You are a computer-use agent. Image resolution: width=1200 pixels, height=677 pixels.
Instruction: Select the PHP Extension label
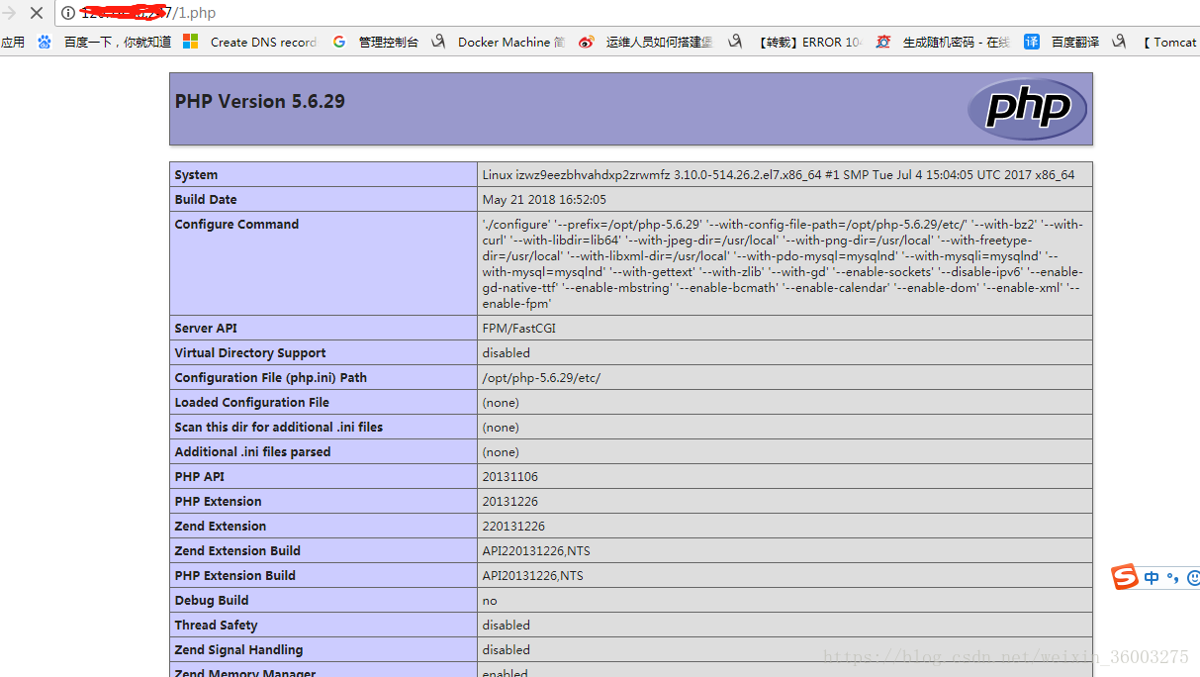pos(219,502)
